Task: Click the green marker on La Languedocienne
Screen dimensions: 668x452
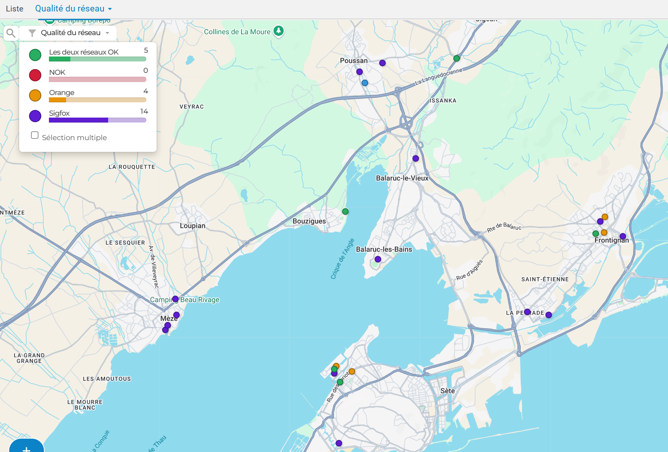Action: 456,58
